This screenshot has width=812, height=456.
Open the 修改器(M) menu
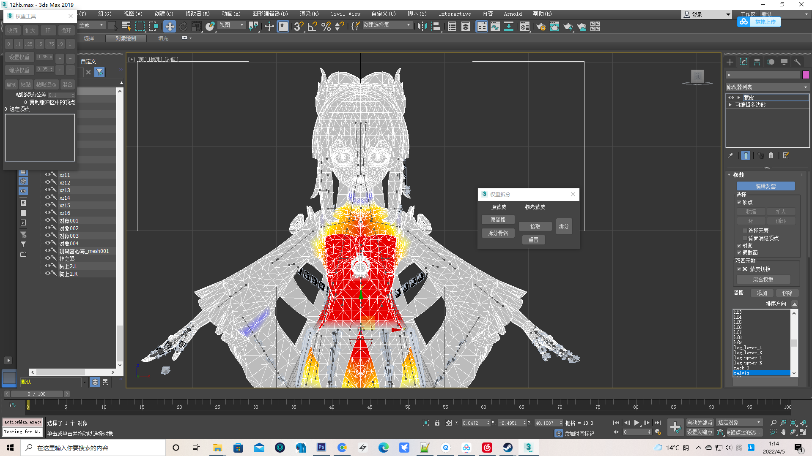198,14
